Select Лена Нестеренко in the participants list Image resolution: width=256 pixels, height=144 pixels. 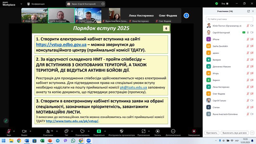pos(229,87)
